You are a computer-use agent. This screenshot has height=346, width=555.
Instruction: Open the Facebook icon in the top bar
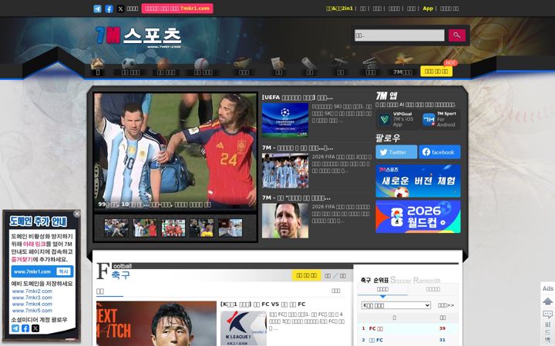pyautogui.click(x=109, y=8)
